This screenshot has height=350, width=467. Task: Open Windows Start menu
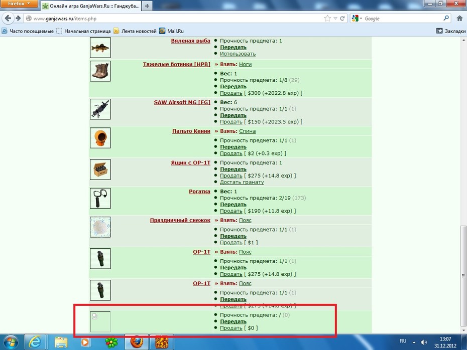pyautogui.click(x=11, y=342)
